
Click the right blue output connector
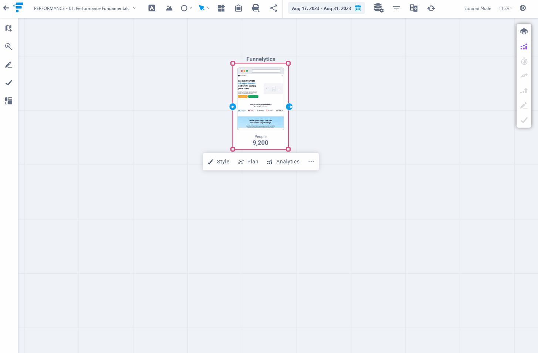point(289,107)
